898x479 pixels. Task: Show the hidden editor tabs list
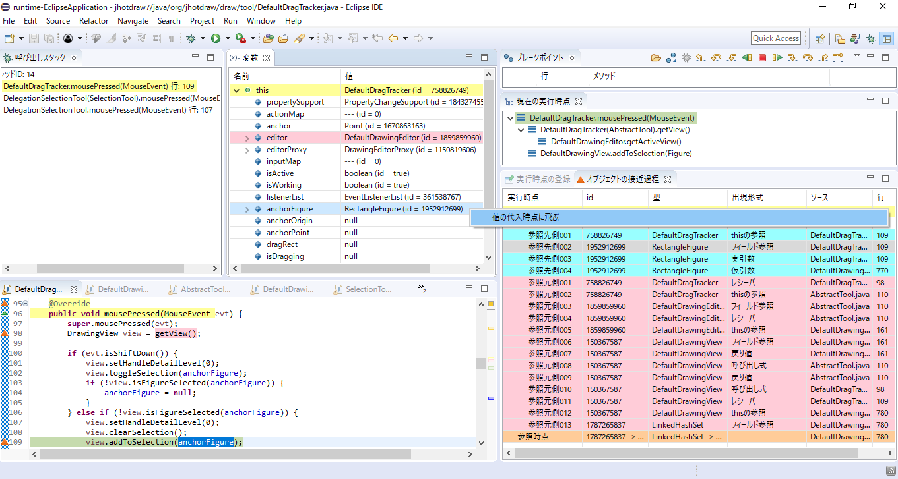422,288
